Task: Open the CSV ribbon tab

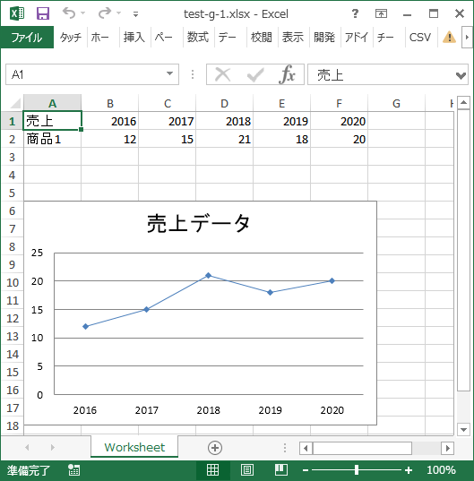Action: (x=420, y=38)
